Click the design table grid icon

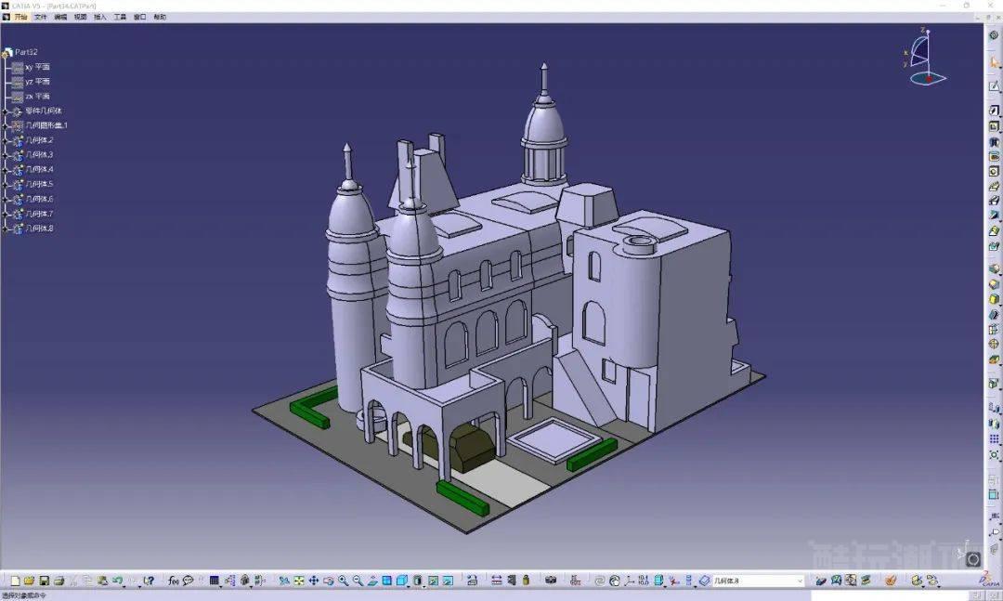coord(215,581)
